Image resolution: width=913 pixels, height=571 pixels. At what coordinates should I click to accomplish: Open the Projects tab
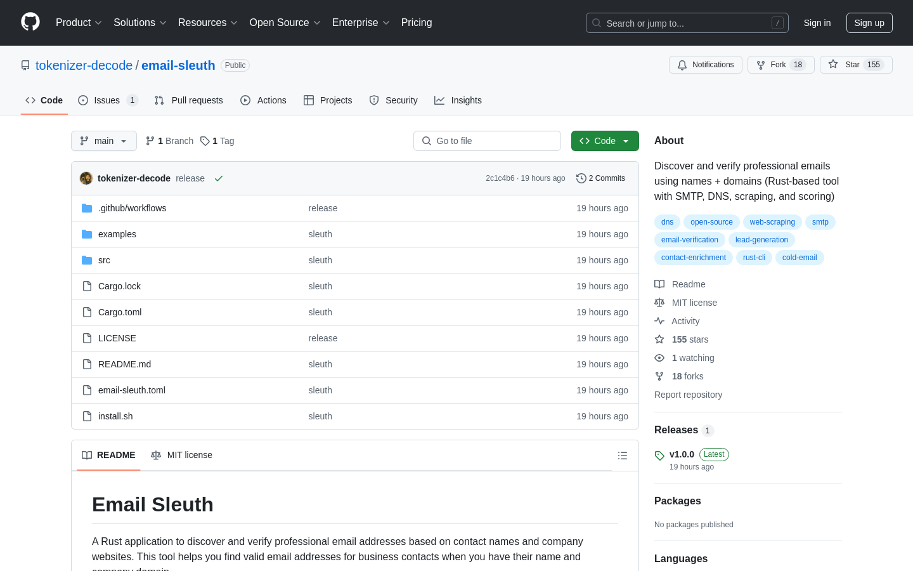[x=328, y=100]
